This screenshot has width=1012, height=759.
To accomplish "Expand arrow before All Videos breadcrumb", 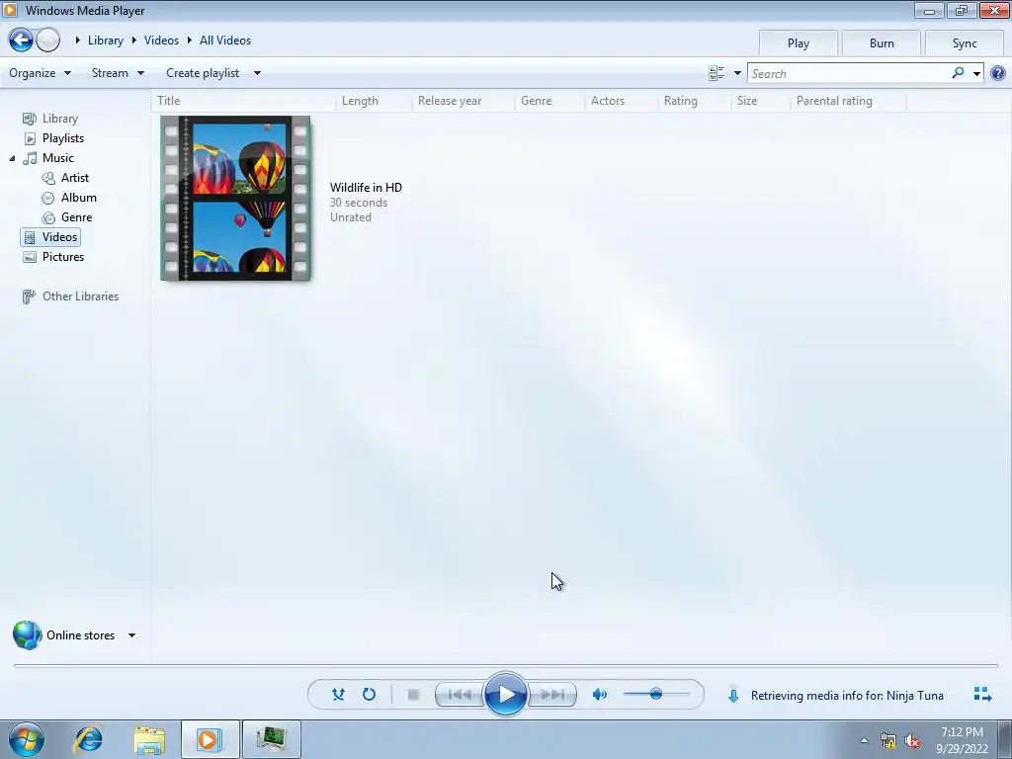I will tap(189, 40).
